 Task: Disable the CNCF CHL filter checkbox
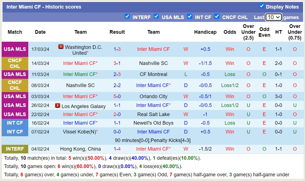tap(217, 16)
